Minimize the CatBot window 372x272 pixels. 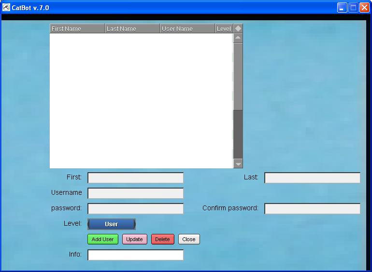pos(342,8)
